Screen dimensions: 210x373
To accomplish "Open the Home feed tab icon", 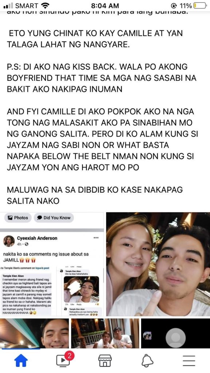I will pyautogui.click(x=21, y=360).
